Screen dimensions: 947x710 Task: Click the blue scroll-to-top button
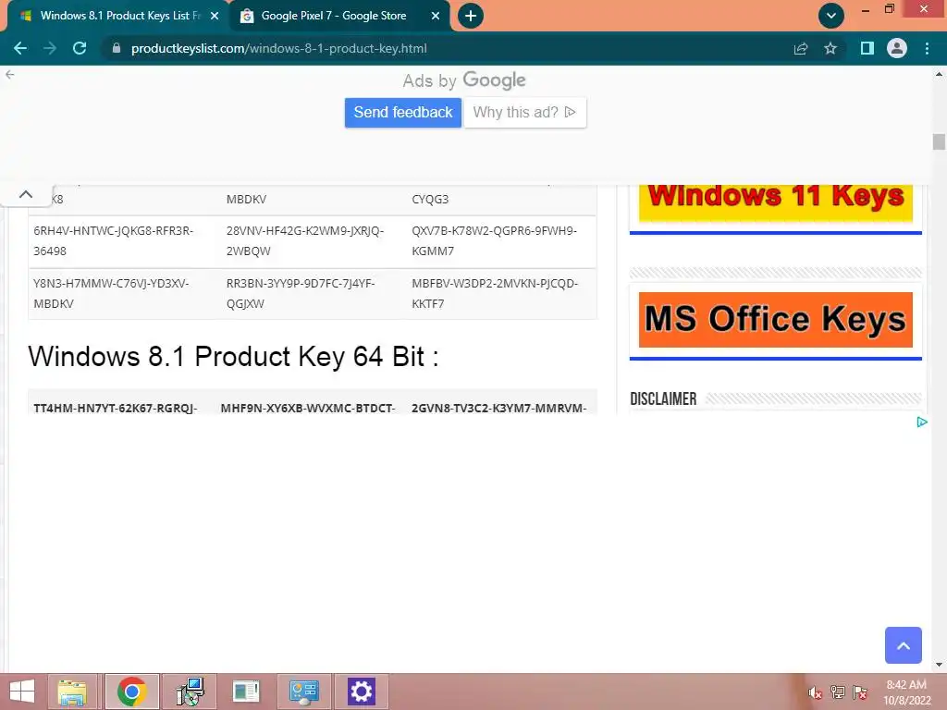[x=904, y=645]
